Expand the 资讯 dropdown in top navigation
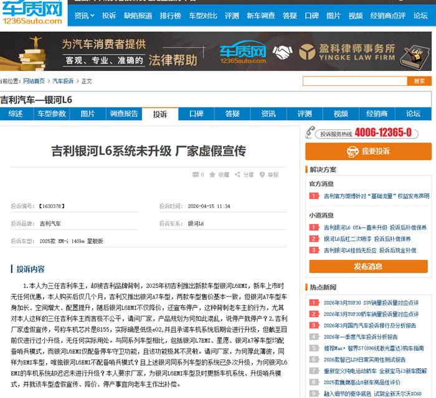 click(84, 16)
